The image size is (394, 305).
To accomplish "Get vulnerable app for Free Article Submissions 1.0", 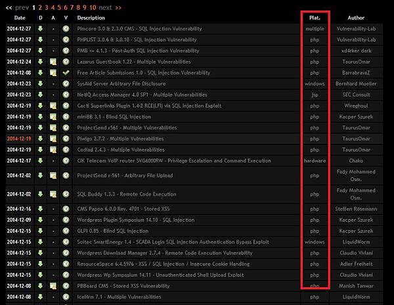I will [53, 73].
